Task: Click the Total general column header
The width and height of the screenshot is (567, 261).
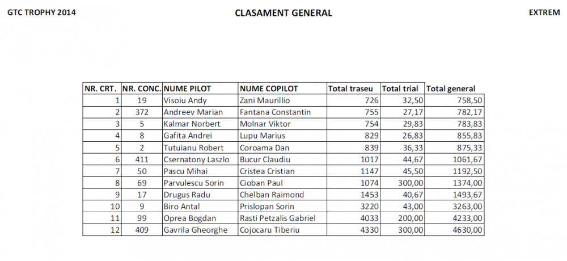Action: [x=451, y=89]
